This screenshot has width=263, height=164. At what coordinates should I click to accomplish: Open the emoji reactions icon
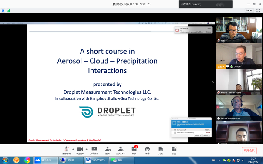tap(148, 150)
